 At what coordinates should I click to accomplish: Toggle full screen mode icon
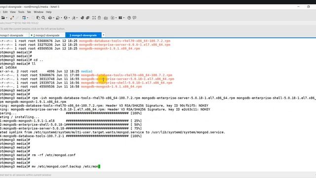pos(94,18)
